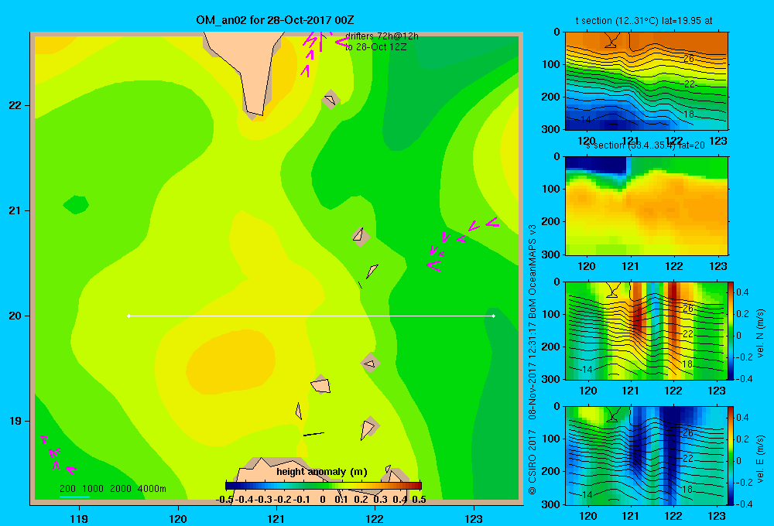Click longitude label 122 below main map
774x526 pixels.
click(x=375, y=518)
